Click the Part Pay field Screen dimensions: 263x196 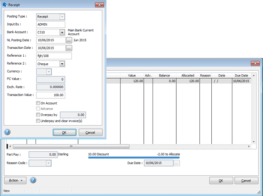[43, 155]
